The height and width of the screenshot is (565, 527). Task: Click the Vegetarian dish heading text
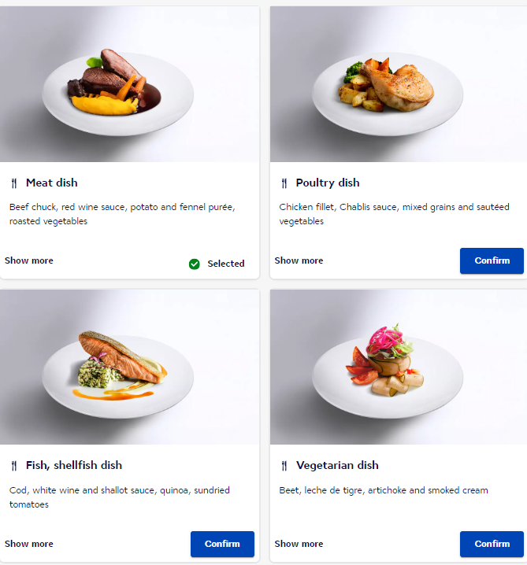(337, 466)
